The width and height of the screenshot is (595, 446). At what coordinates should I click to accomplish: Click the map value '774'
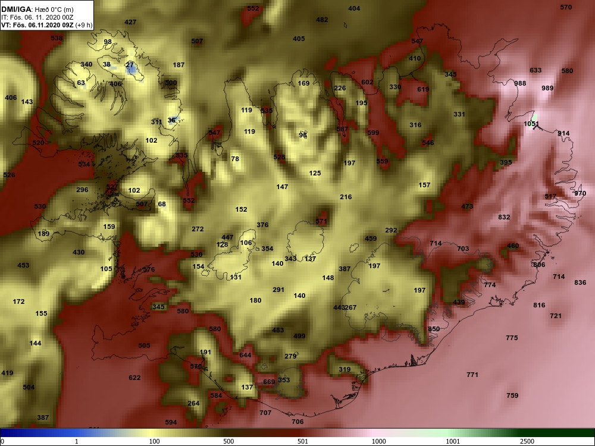click(490, 284)
